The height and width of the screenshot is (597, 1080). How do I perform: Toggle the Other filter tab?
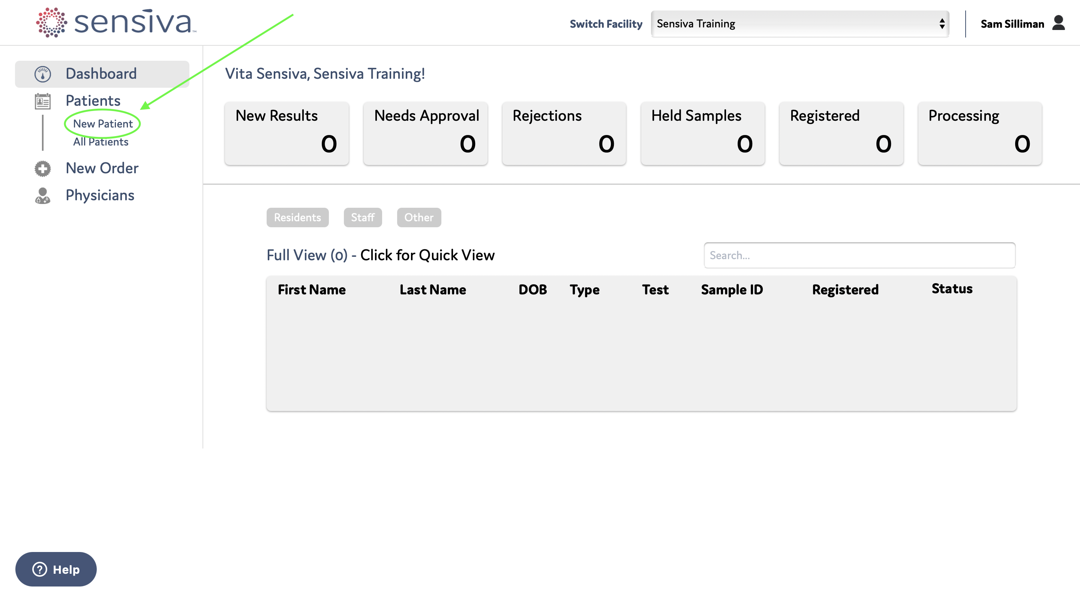(x=419, y=217)
